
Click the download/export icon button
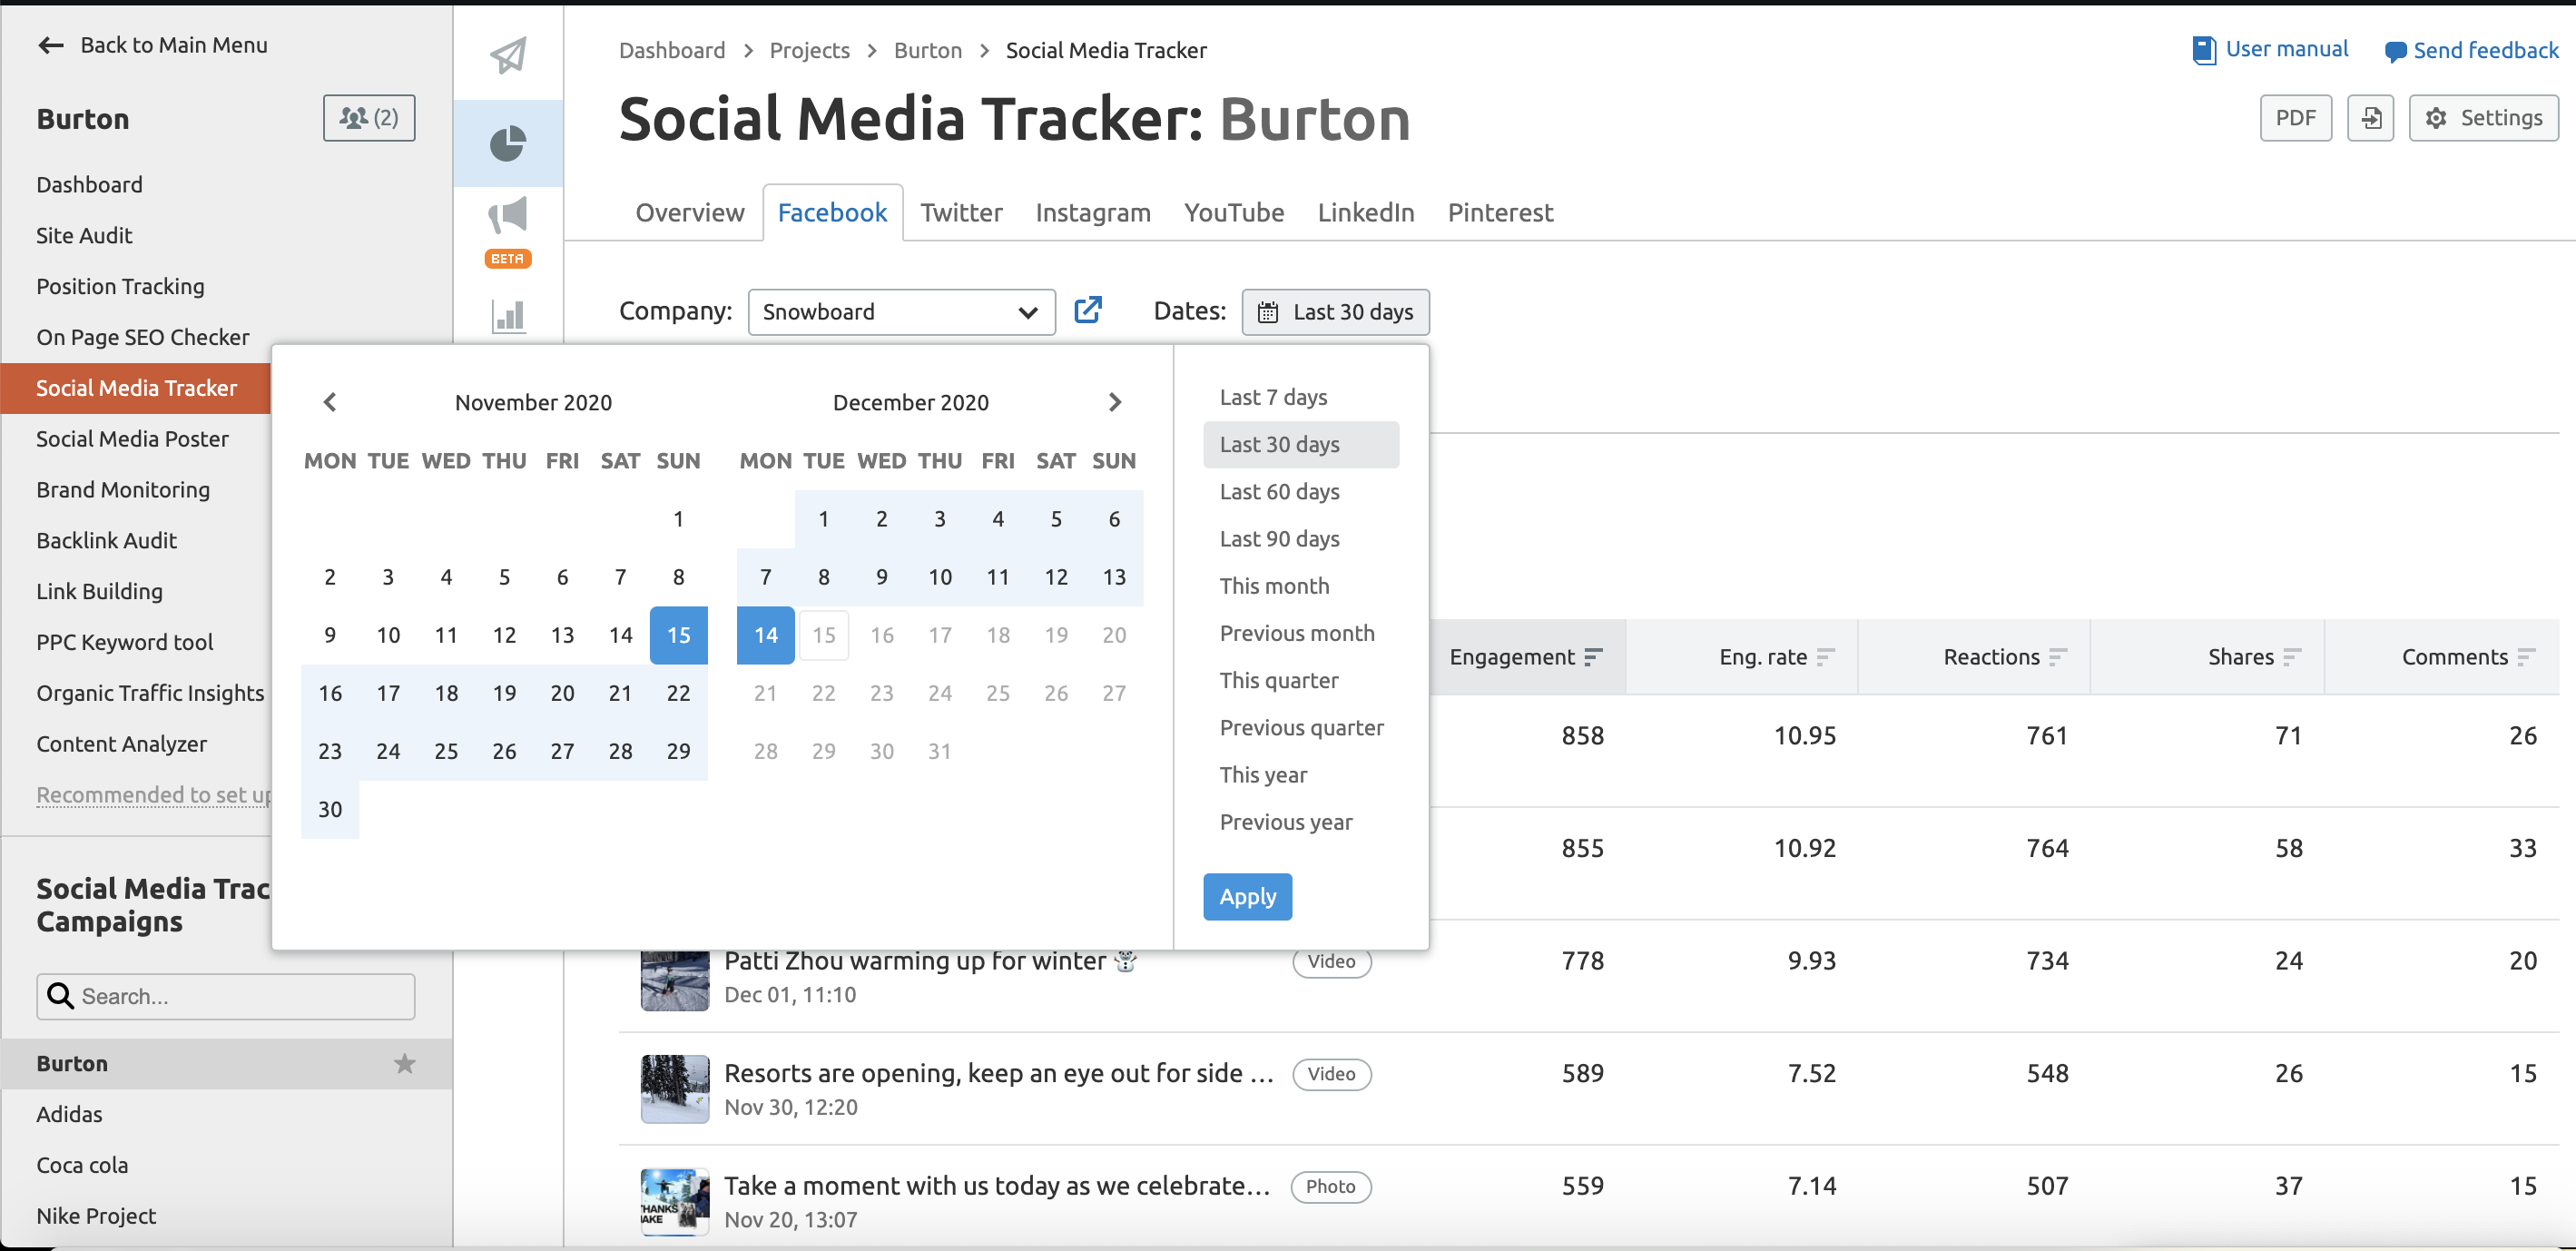click(x=2373, y=118)
